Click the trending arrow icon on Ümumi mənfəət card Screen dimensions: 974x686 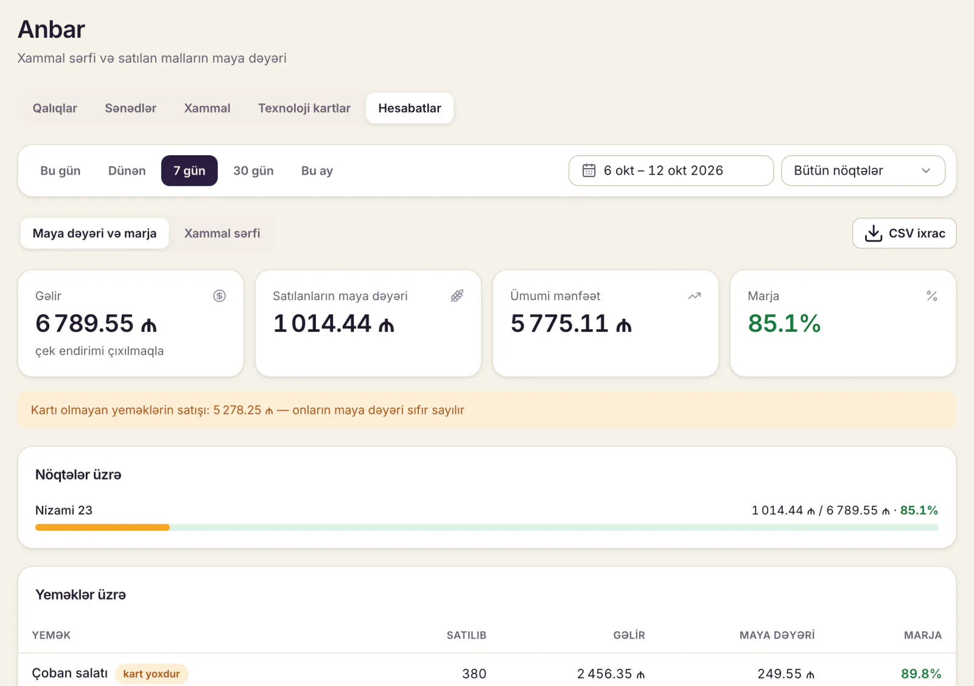point(694,296)
